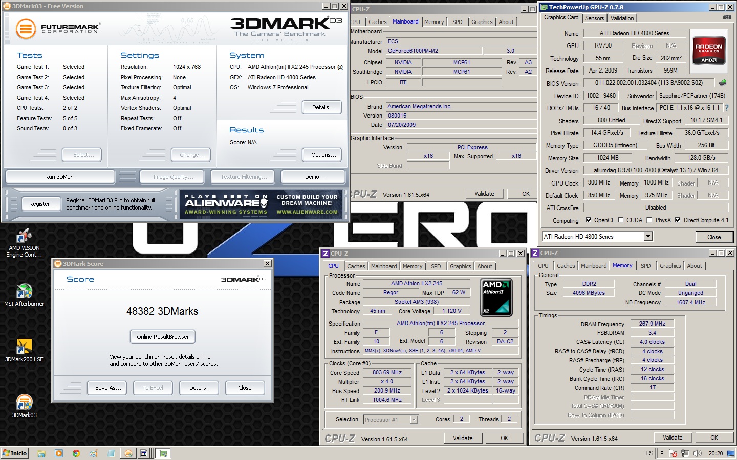
Task: Select Caches tab in CPU window
Action: click(356, 266)
